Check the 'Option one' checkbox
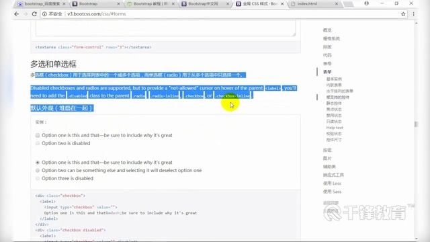Image resolution: width=430 pixels, height=242 pixels. click(38, 135)
